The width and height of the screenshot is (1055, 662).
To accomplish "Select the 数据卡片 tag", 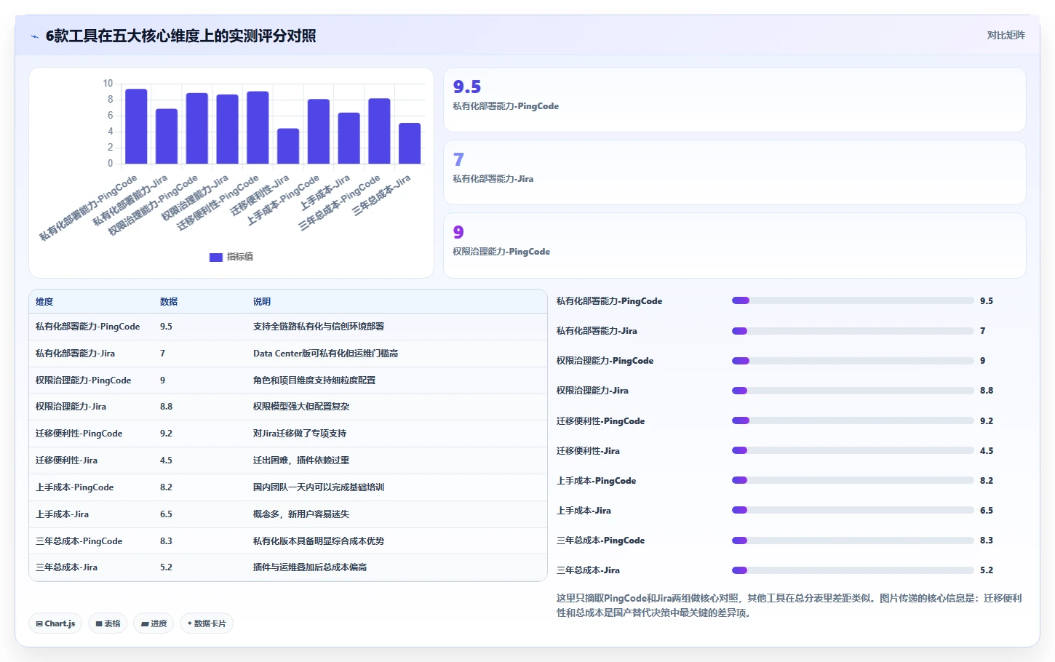I will coord(207,623).
